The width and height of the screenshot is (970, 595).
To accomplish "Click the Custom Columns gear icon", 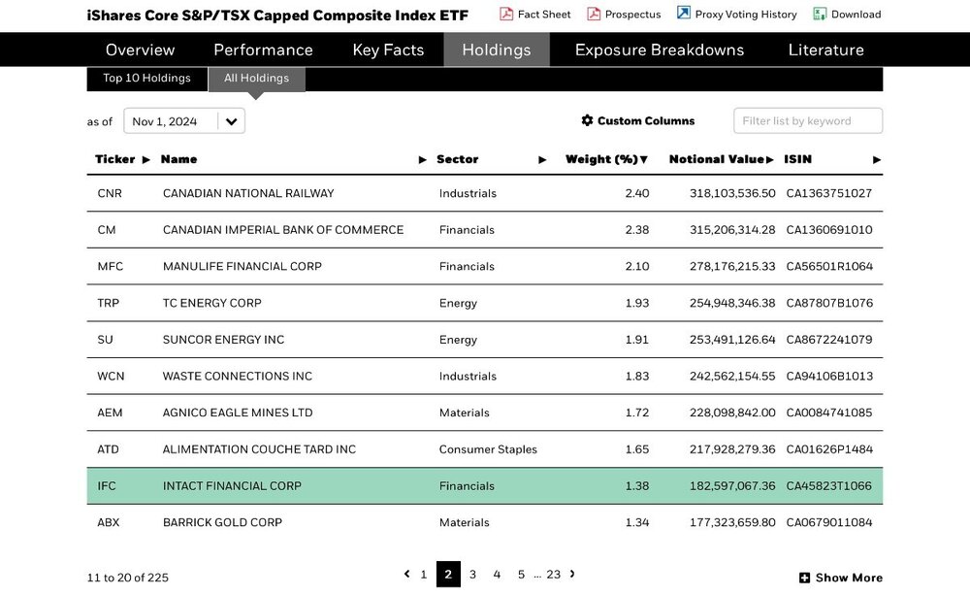I will [587, 120].
